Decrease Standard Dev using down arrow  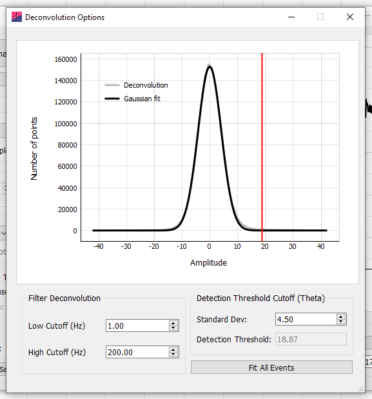coord(340,322)
